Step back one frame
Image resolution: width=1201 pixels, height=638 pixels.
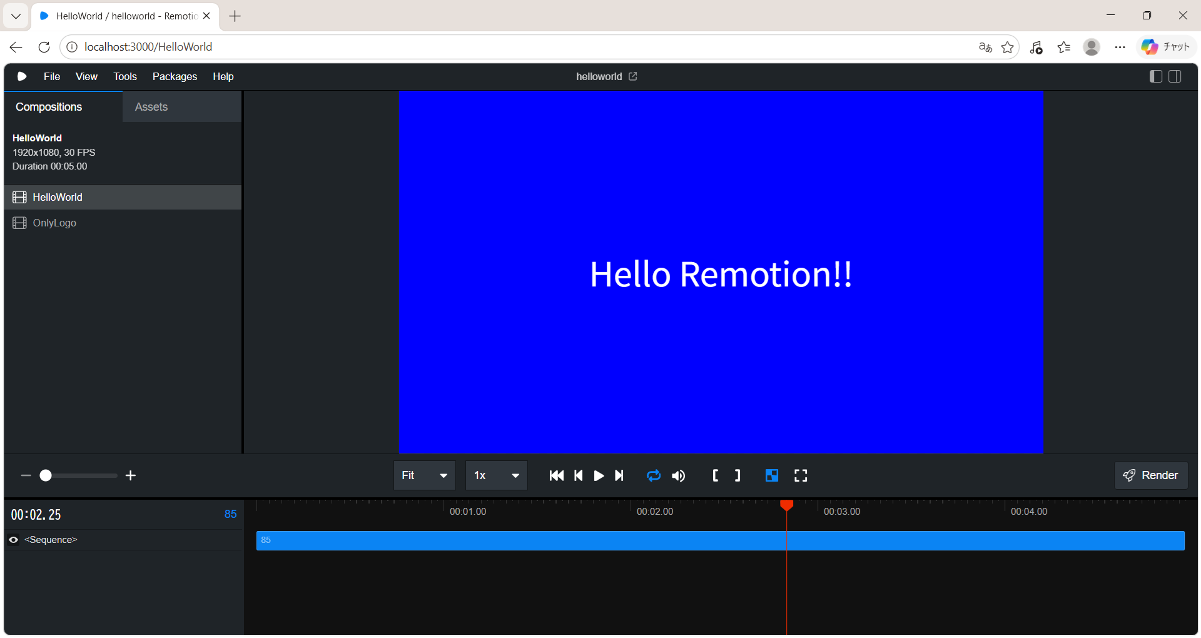coord(579,476)
